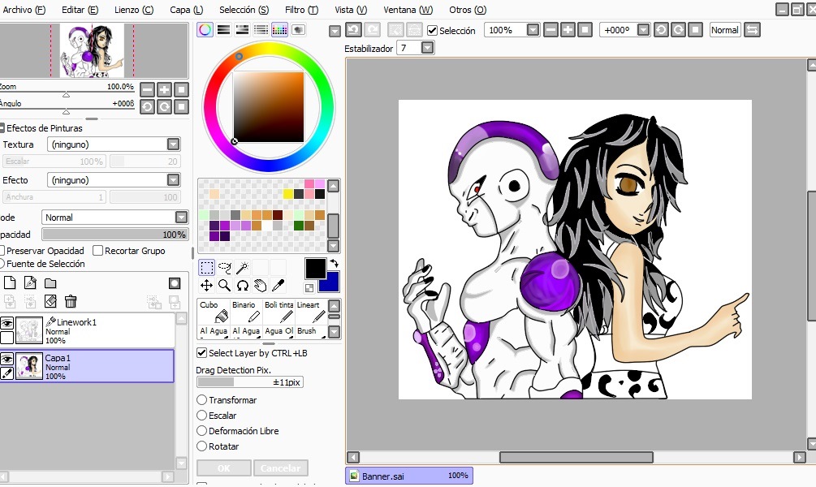Hide the Capa1 layer

pyautogui.click(x=6, y=359)
